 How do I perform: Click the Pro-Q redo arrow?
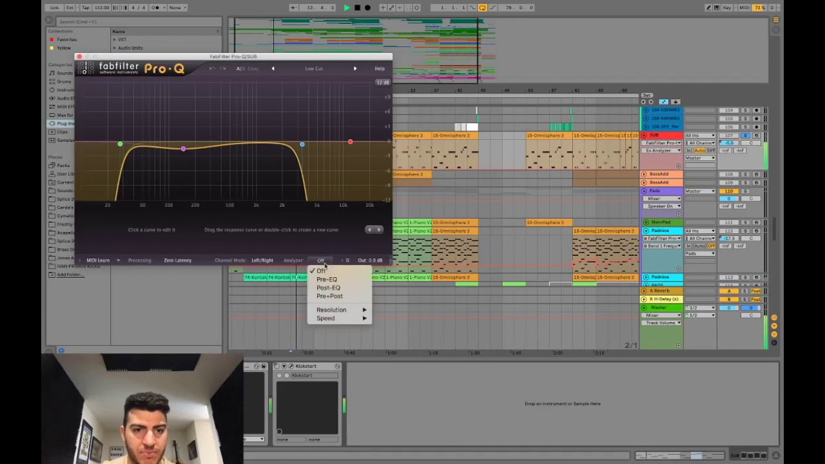pyautogui.click(x=223, y=69)
